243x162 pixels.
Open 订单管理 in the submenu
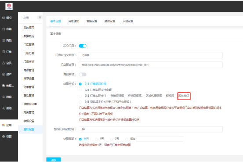[29, 87]
